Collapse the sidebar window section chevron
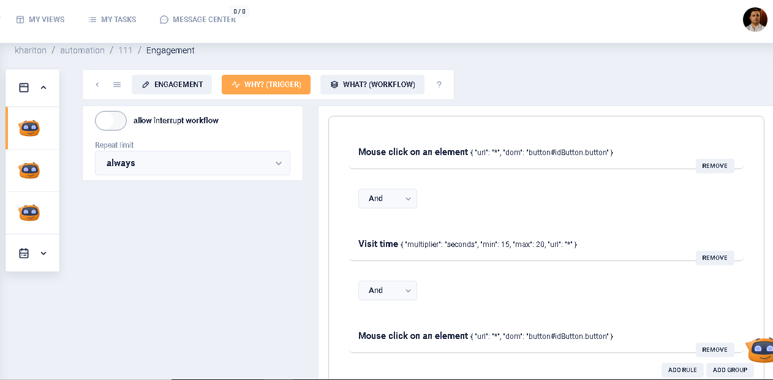773x380 pixels. tap(43, 88)
